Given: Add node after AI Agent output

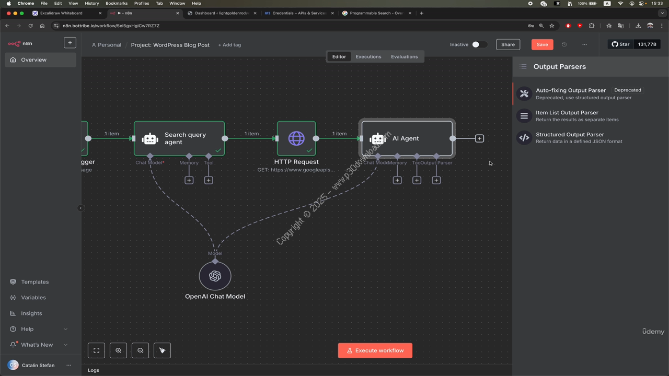Looking at the screenshot, I should coord(479,138).
